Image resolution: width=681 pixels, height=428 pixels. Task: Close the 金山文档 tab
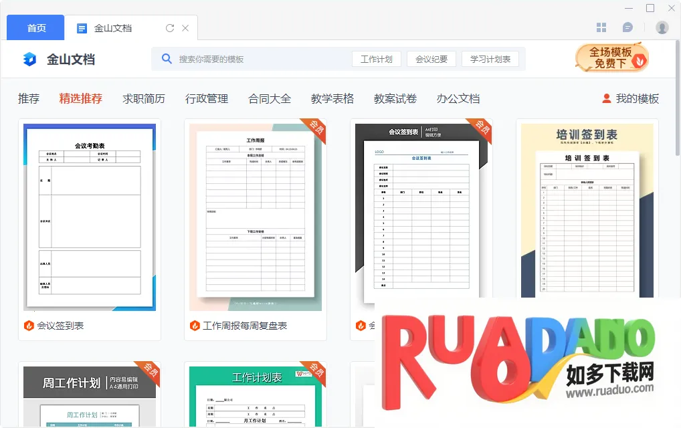[x=185, y=28]
